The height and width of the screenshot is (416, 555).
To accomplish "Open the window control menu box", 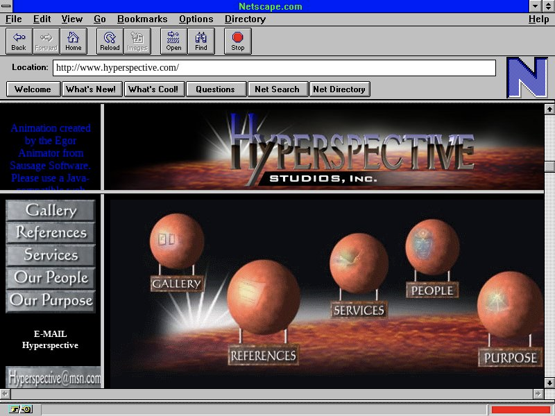I will [7, 6].
